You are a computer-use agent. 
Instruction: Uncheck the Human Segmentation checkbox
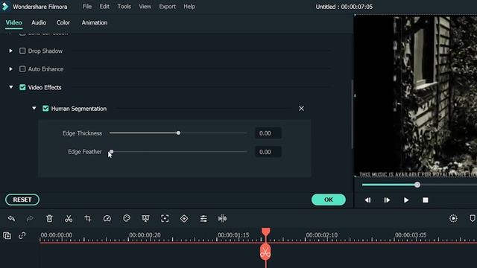[45, 109]
